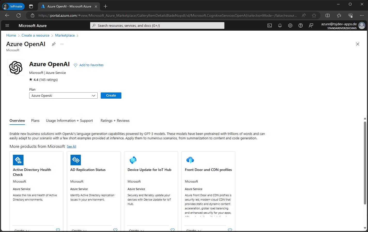Switch to Ratings + Reviews tab
Screen dimensions: 368x232
point(115,121)
